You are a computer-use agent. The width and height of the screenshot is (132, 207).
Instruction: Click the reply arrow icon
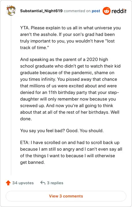click(43, 183)
